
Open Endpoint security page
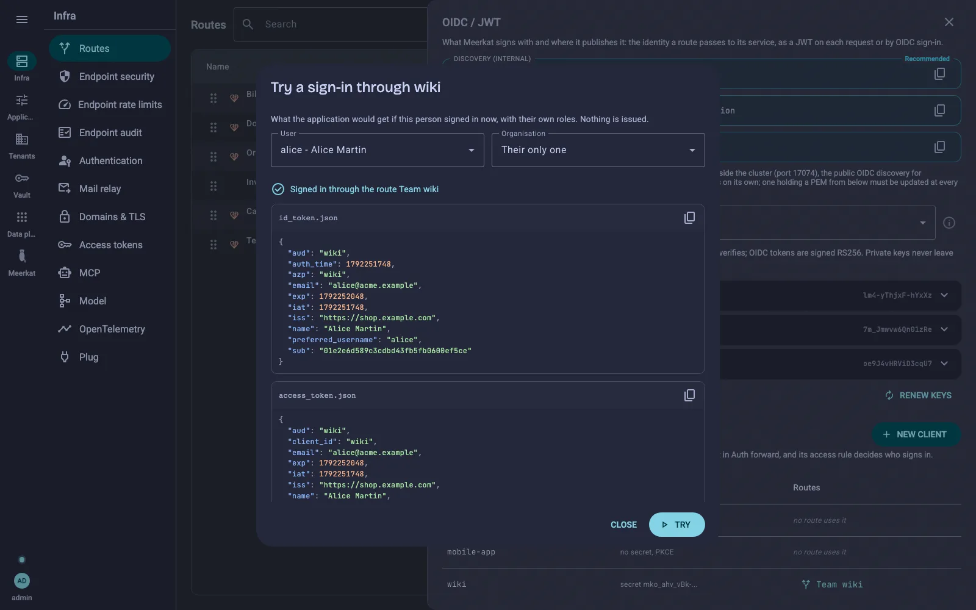click(110, 76)
